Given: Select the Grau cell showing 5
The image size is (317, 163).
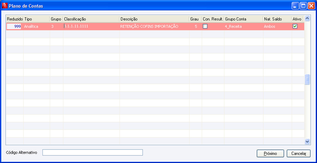Looking at the screenshot, I should click(195, 26).
